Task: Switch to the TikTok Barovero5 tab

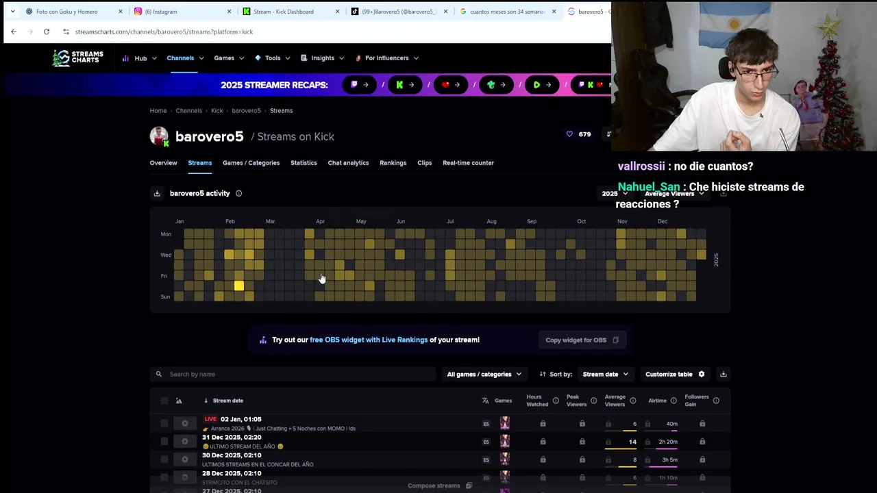Action: tap(399, 12)
